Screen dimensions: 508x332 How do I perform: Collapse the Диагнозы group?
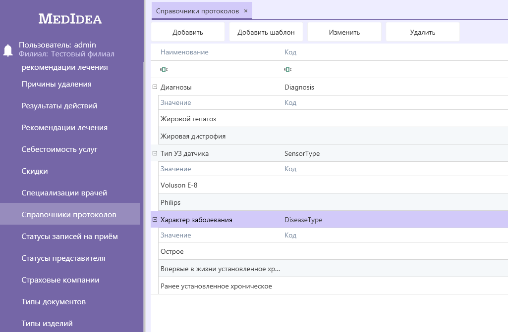pos(155,87)
